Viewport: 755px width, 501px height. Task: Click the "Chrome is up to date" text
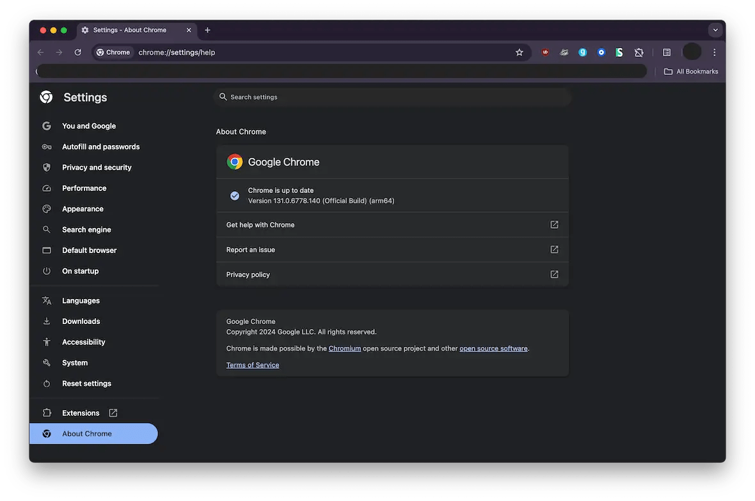(281, 190)
